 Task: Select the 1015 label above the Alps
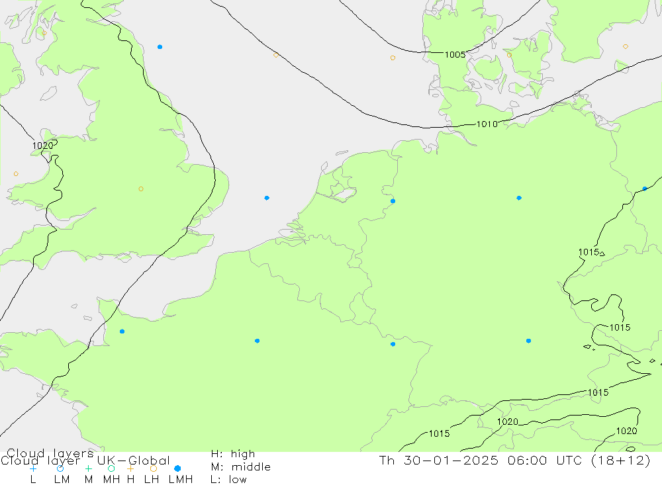click(598, 392)
